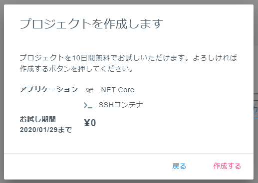The width and height of the screenshot is (258, 183).
Task: Click the 2020/01/29まで trial end date
Action: point(46,130)
